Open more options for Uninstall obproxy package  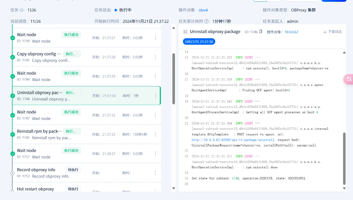[x=155, y=96]
